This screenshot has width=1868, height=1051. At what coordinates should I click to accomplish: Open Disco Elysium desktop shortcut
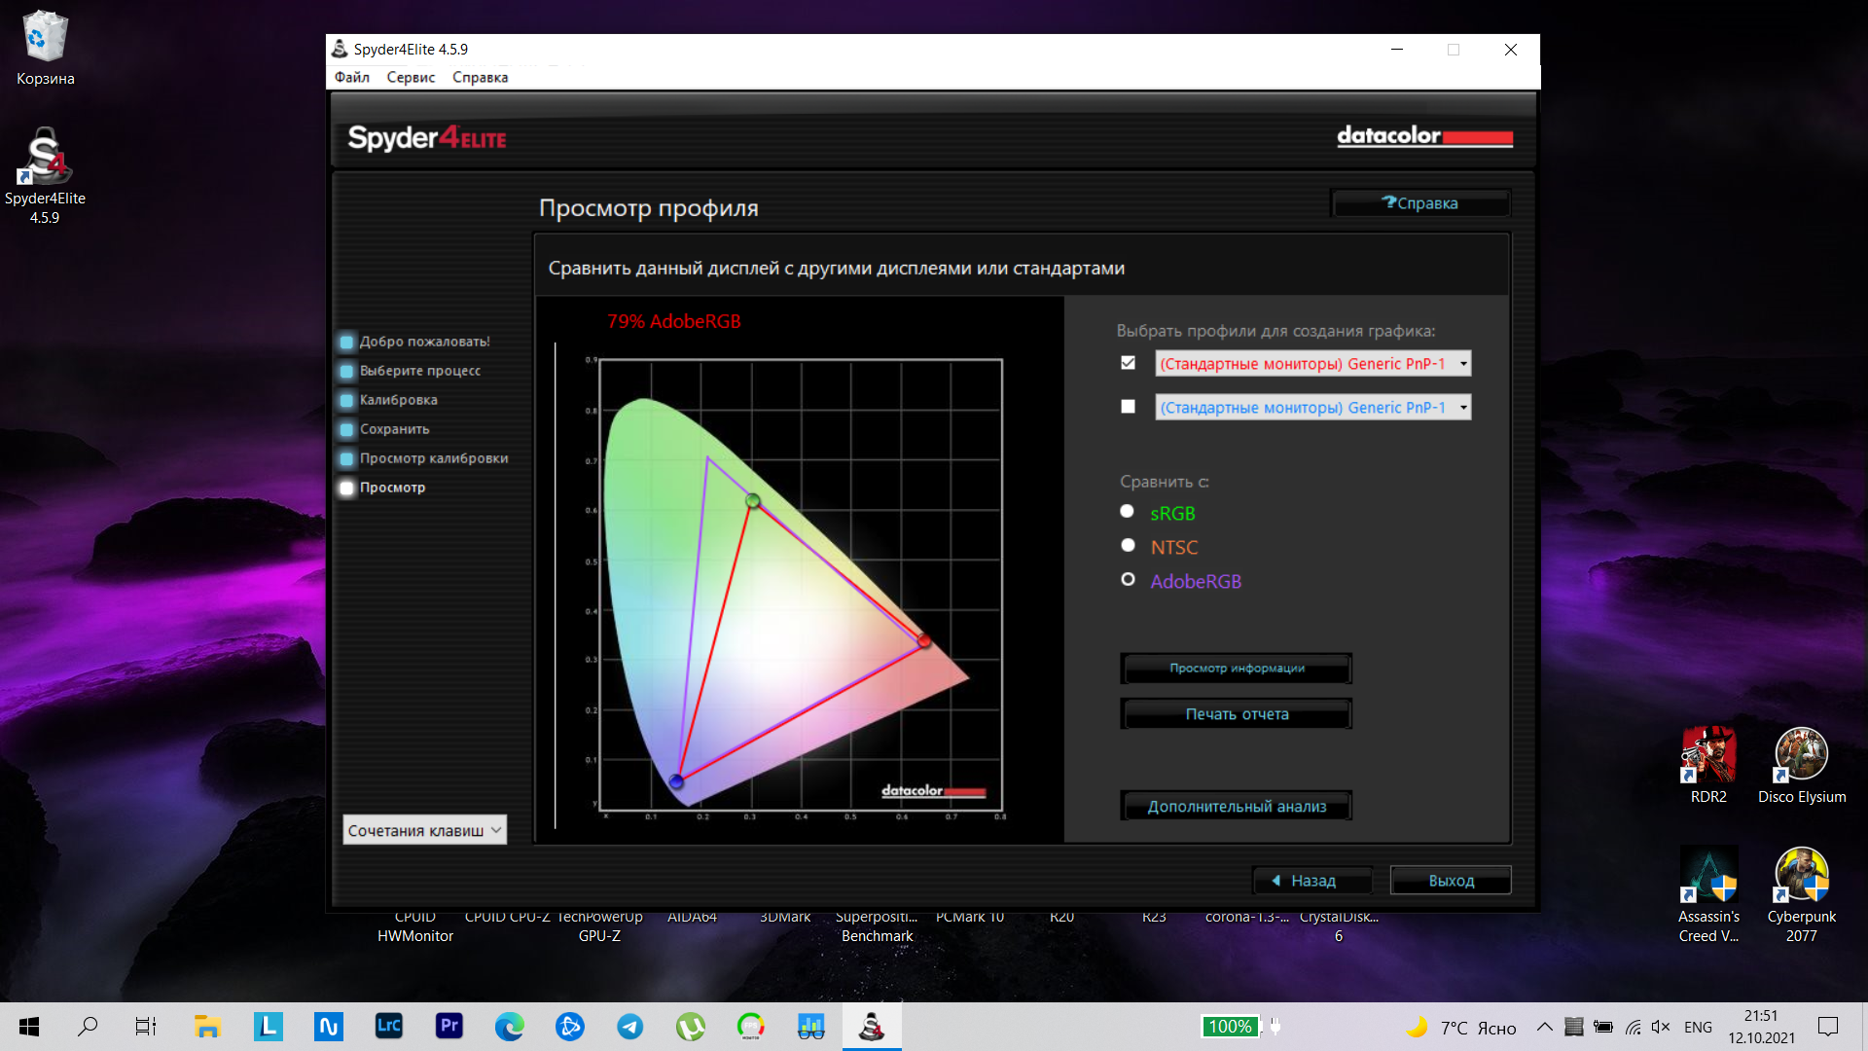point(1802,765)
